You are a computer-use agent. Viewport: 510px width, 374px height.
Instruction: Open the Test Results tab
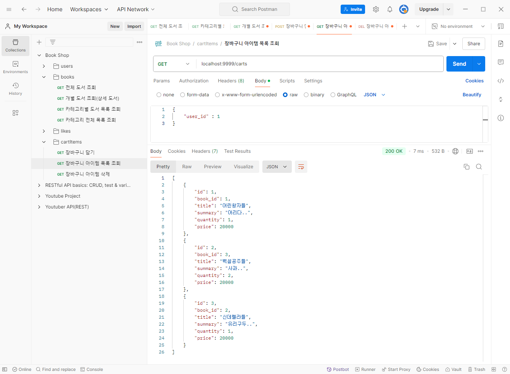[237, 151]
